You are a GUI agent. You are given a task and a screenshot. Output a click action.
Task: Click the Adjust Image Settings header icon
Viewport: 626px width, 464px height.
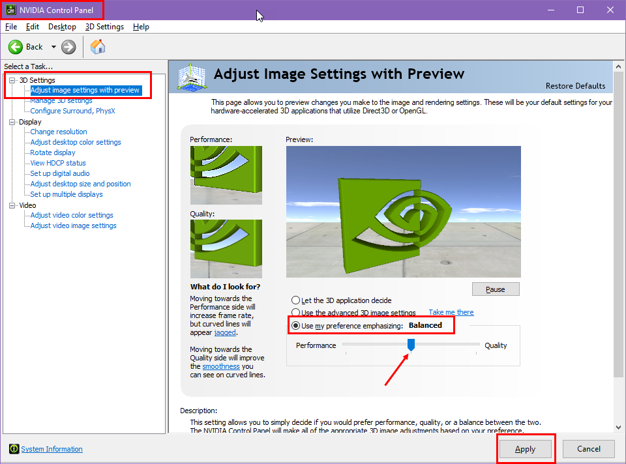(x=192, y=77)
